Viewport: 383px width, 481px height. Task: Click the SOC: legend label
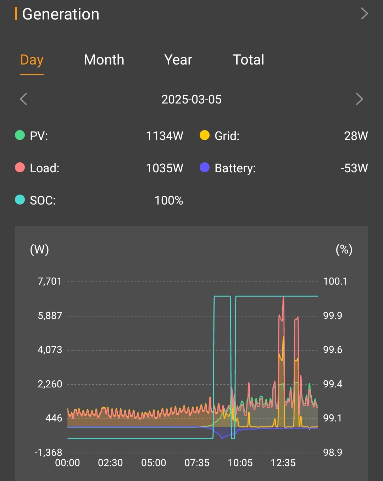pyautogui.click(x=43, y=201)
